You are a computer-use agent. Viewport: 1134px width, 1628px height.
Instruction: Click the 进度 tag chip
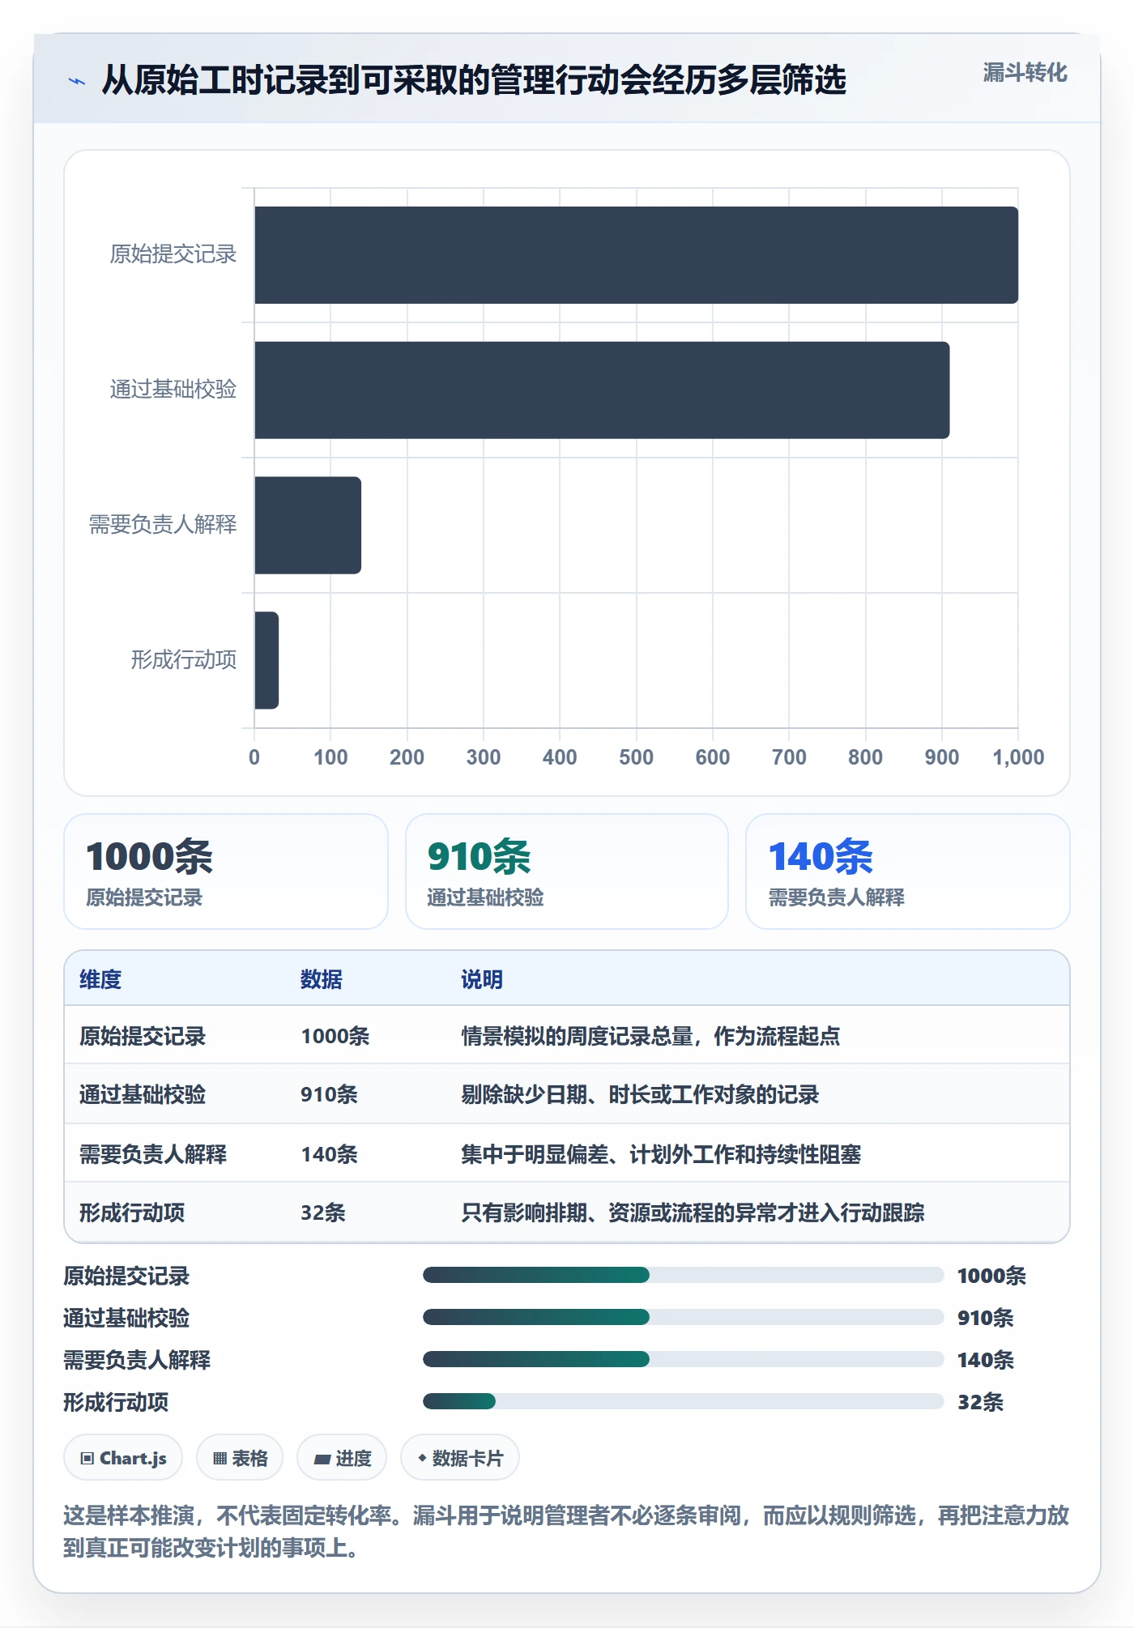point(342,1458)
